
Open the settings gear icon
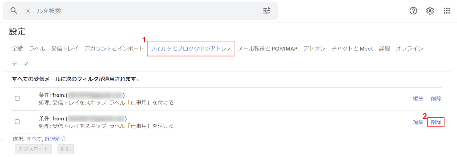(x=430, y=11)
